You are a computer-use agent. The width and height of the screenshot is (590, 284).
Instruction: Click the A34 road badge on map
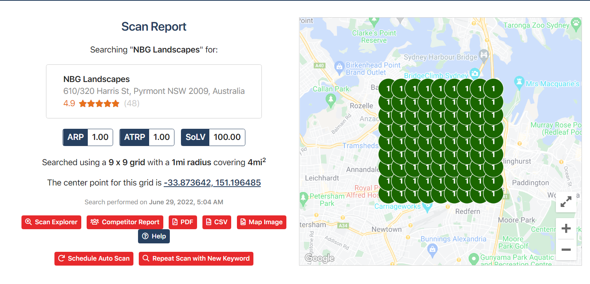pyautogui.click(x=343, y=226)
